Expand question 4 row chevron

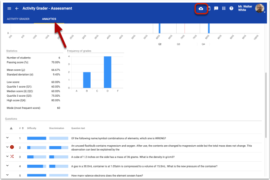[7, 166]
